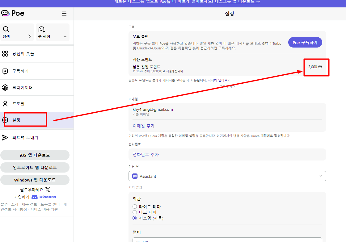Toggle the hamburger menu next to Poe

64,14
